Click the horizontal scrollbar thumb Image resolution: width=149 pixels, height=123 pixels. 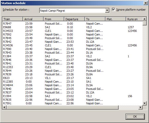62,107
